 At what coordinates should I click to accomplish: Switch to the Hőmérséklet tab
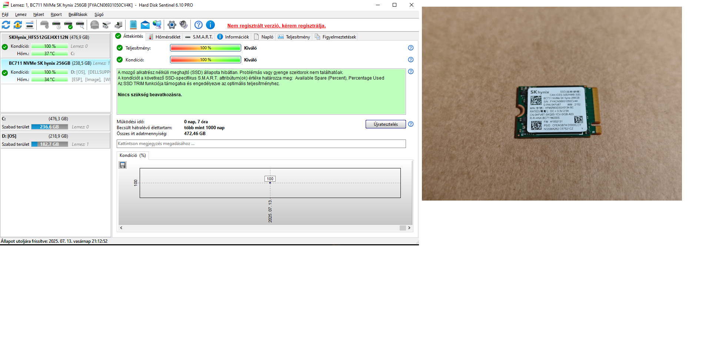click(164, 37)
